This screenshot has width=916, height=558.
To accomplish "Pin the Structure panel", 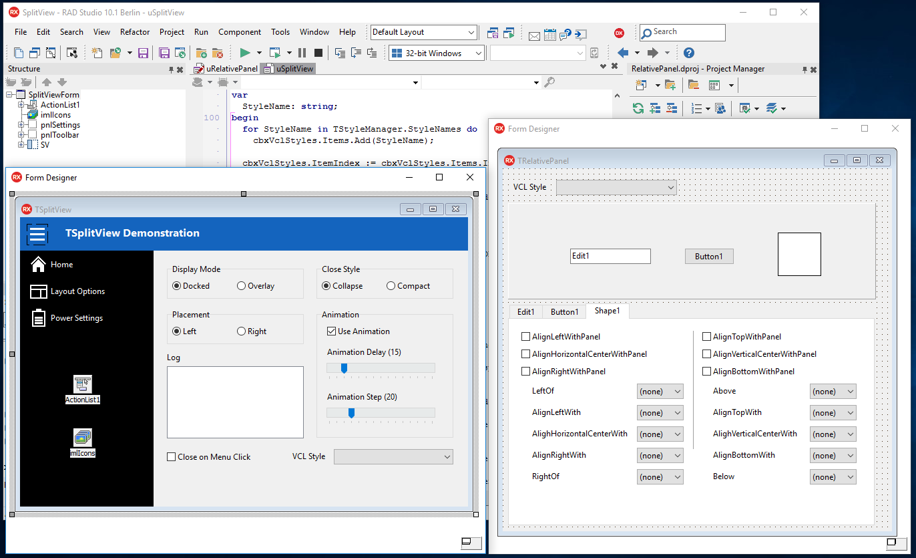I will (171, 69).
